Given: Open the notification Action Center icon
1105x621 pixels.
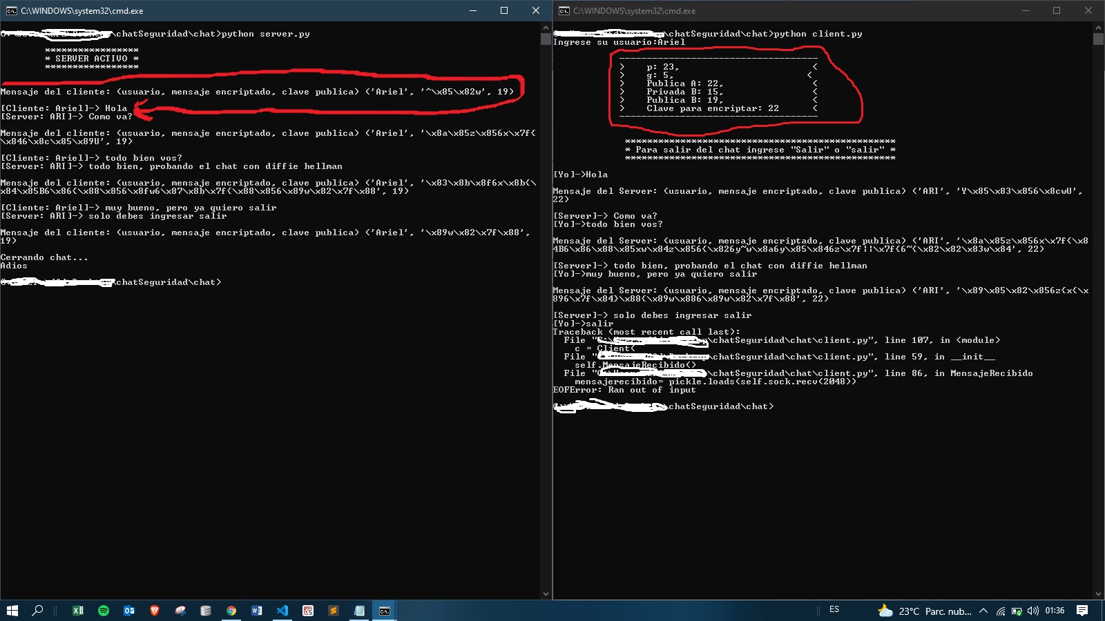Looking at the screenshot, I should (1082, 611).
